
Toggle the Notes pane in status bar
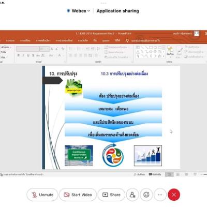(139, 174)
